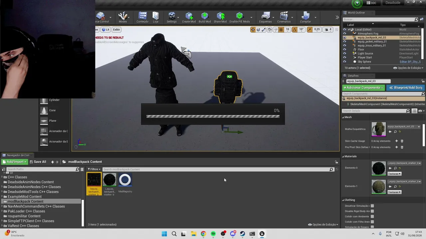Open the Modes toolbar button
426x239 pixels.
123,17
